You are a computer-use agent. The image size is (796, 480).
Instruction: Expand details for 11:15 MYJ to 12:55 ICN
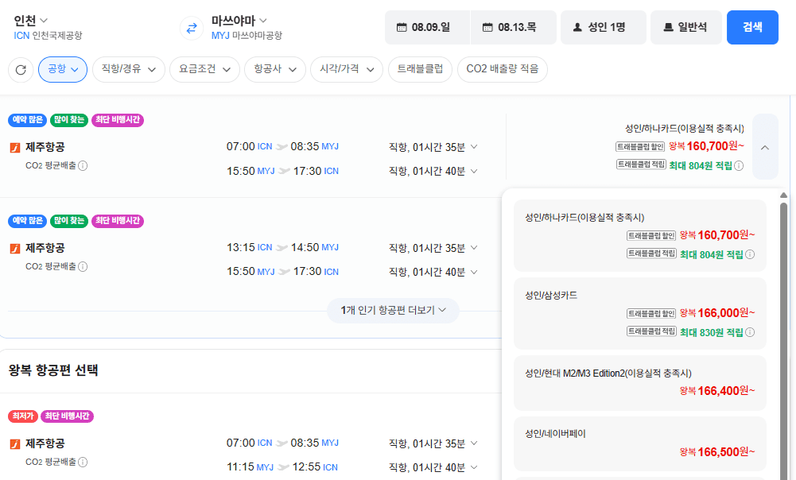[x=474, y=467]
